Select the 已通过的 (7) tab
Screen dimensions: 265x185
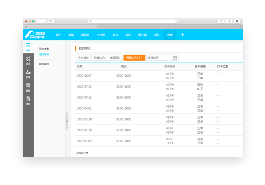coord(134,58)
